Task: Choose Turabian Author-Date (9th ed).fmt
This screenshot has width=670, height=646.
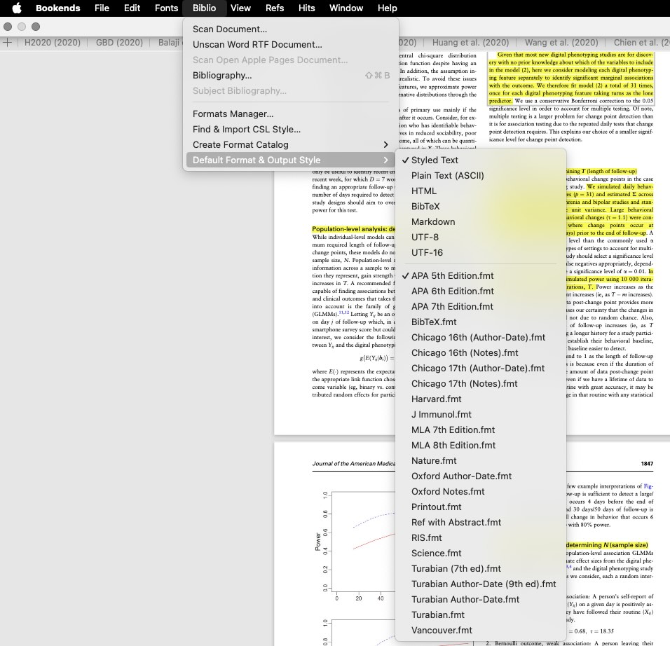Action: point(481,583)
